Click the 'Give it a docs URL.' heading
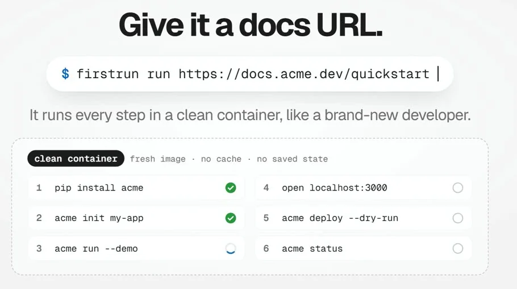The image size is (517, 289). (x=251, y=25)
